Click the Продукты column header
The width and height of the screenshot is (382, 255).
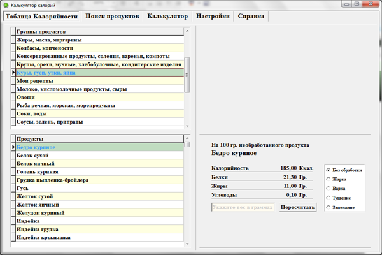pos(100,139)
